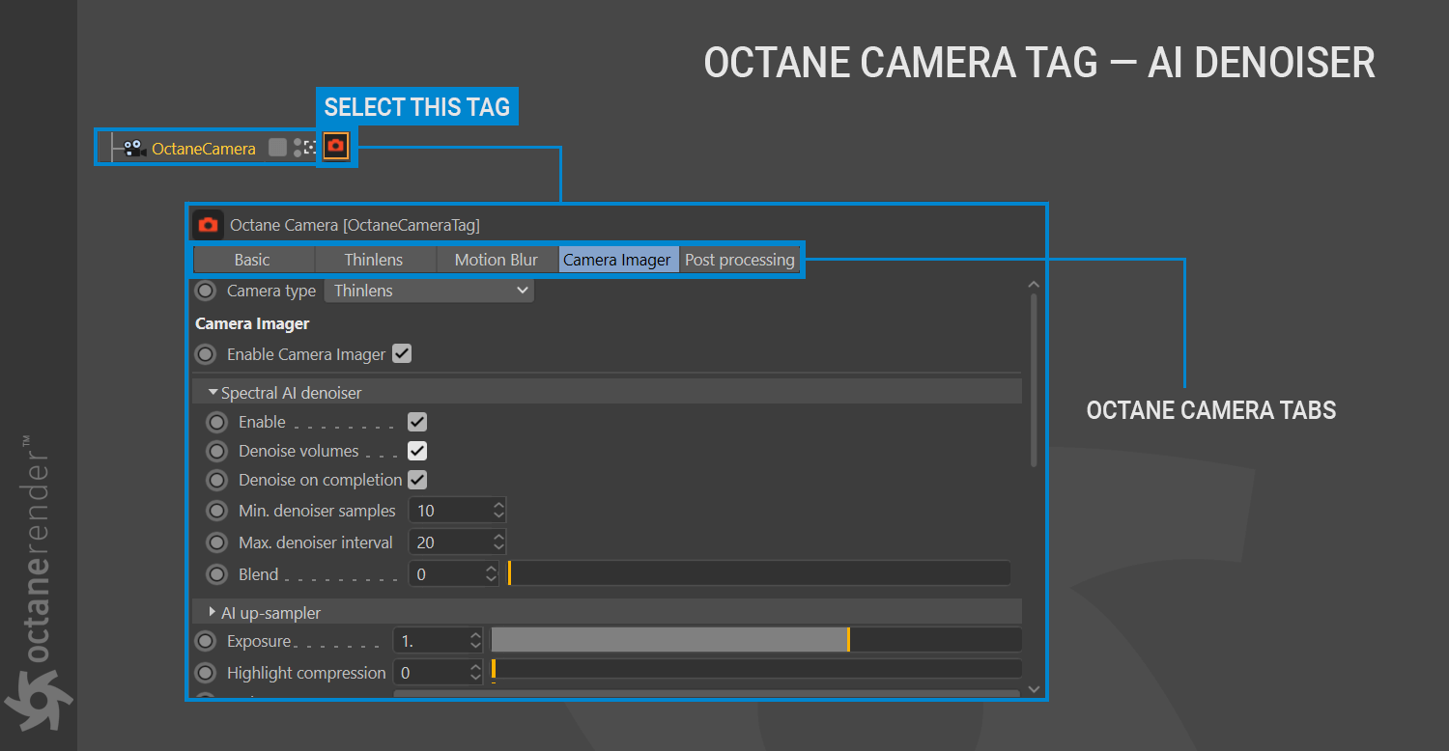Click the Max. denoiser interval animation dot
The image size is (1449, 751).
click(217, 542)
